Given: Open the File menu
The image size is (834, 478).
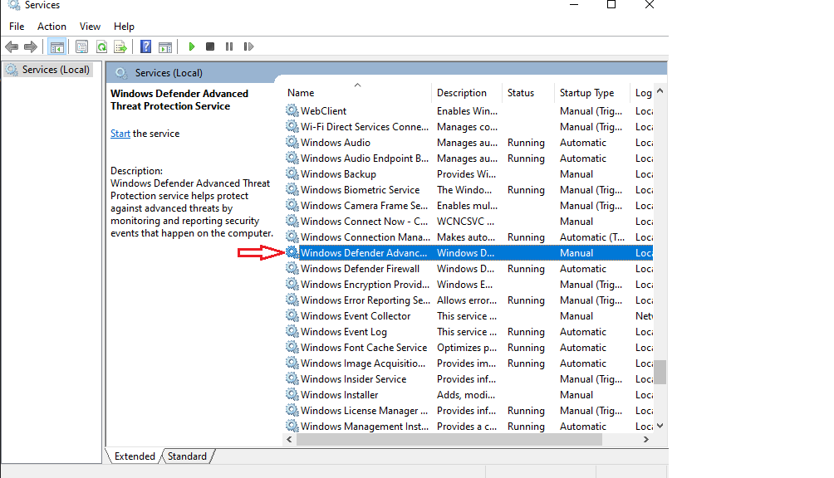Looking at the screenshot, I should click(x=17, y=27).
